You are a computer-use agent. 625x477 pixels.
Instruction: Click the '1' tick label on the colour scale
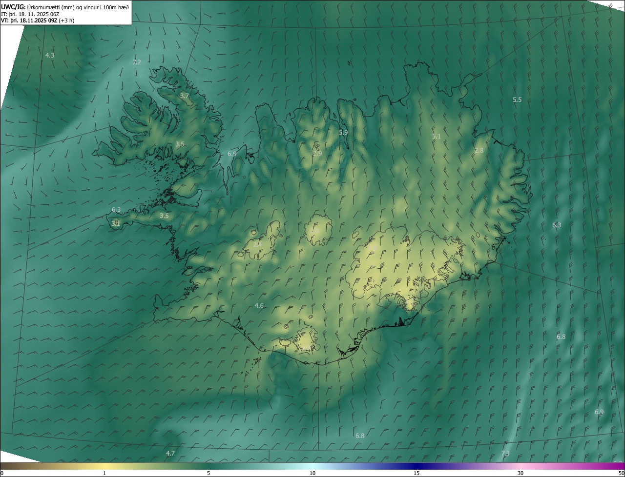[104, 474]
